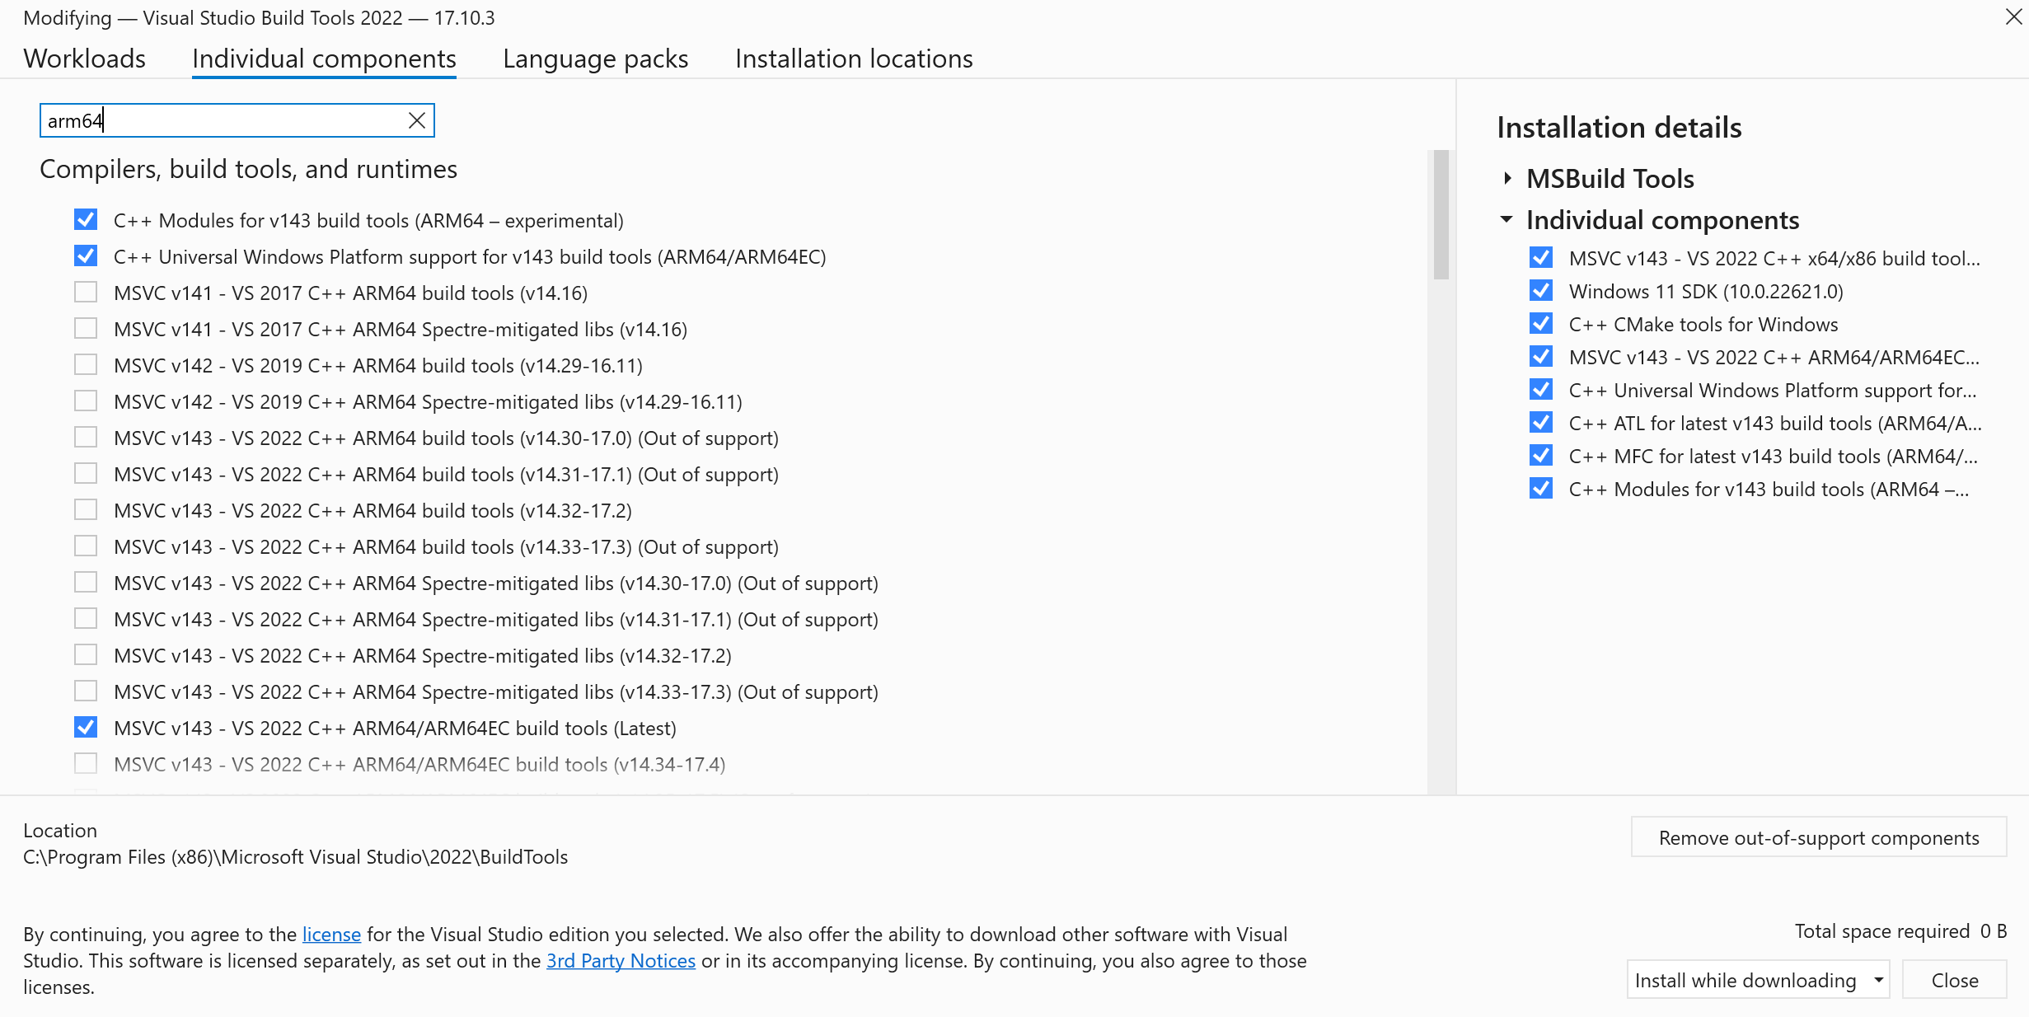Check MSVC v142 VS 2019 ARM64 build tools (v14.29-16.11)
Screen dimensions: 2029x1017
click(x=86, y=365)
